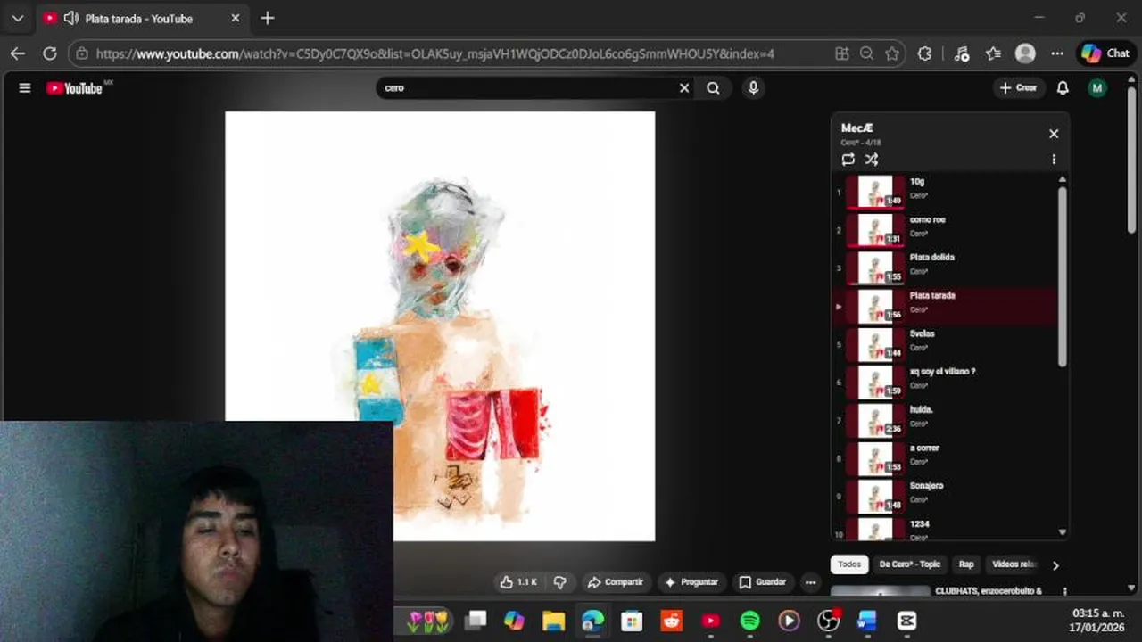Go back in browser
Viewport: 1142px width, 642px height.
click(x=18, y=53)
